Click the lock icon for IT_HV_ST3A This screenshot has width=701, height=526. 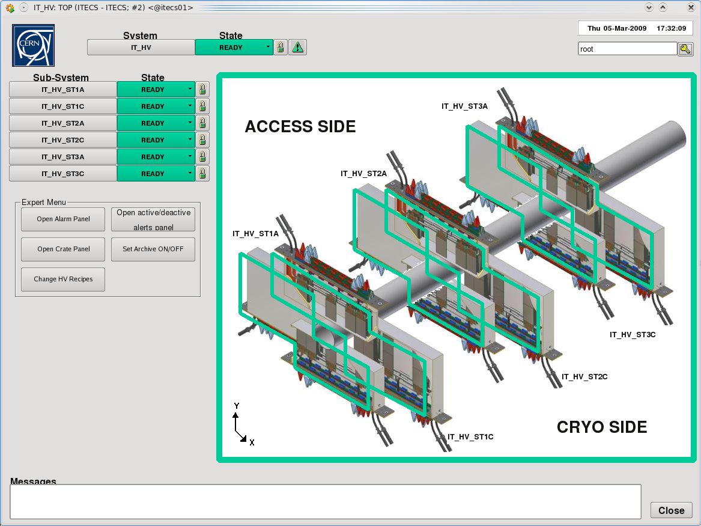(x=202, y=157)
